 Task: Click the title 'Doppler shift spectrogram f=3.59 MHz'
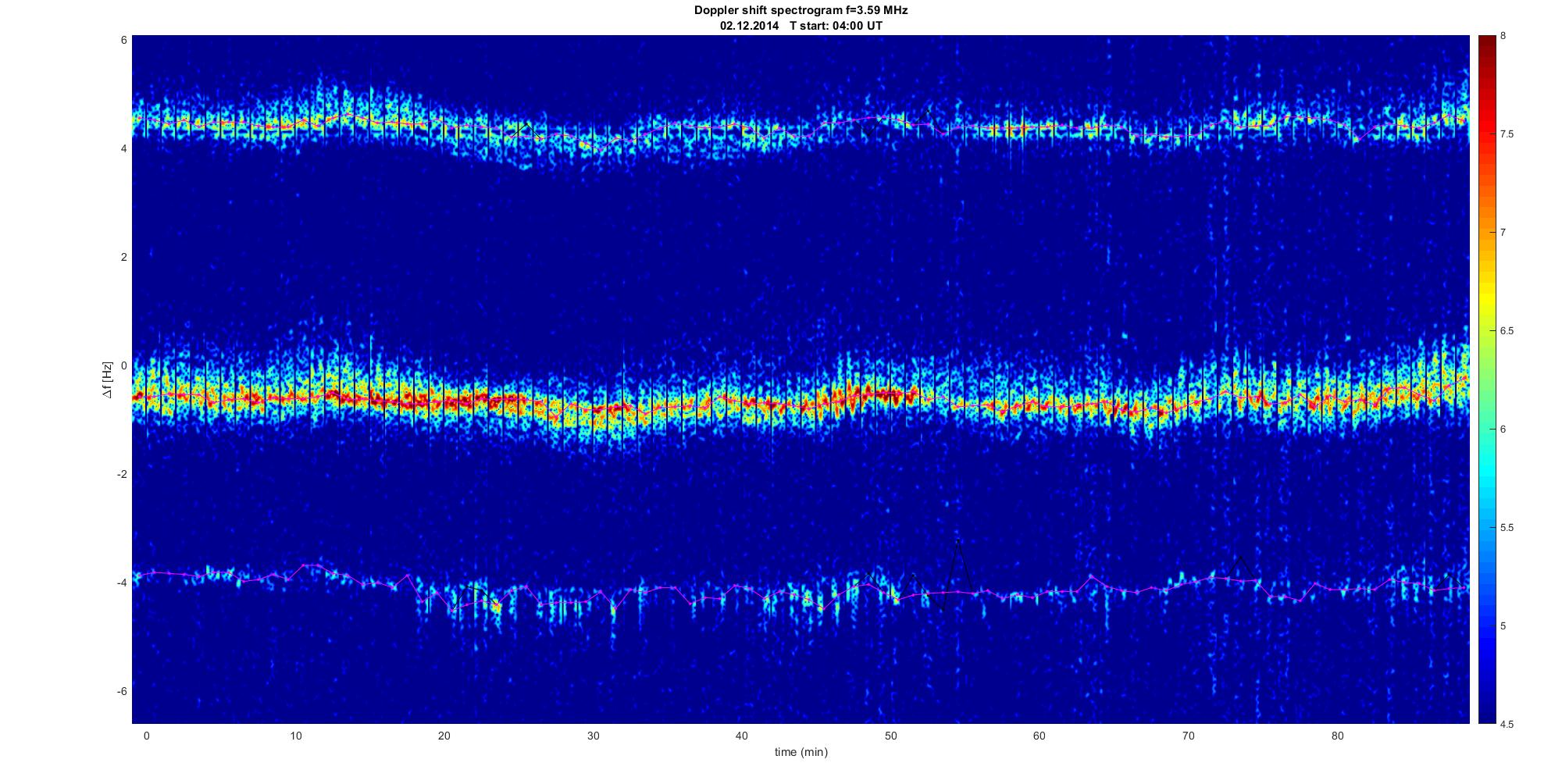(801, 11)
